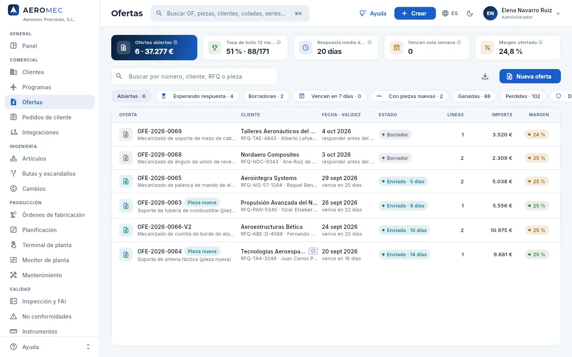The height and width of the screenshot is (357, 572).
Task: Click Enviada · 14 días status badge
Action: click(404, 255)
